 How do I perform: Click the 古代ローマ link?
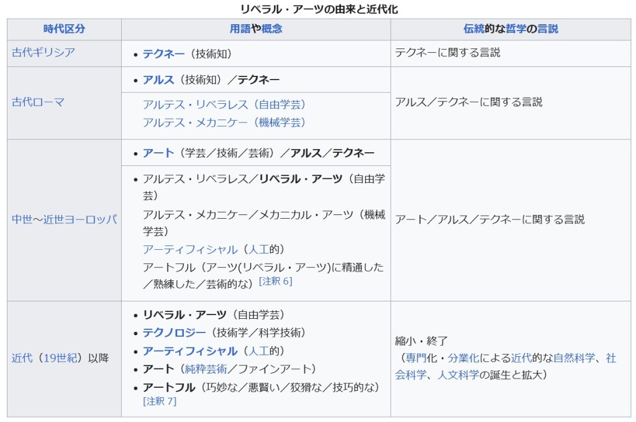coord(38,103)
